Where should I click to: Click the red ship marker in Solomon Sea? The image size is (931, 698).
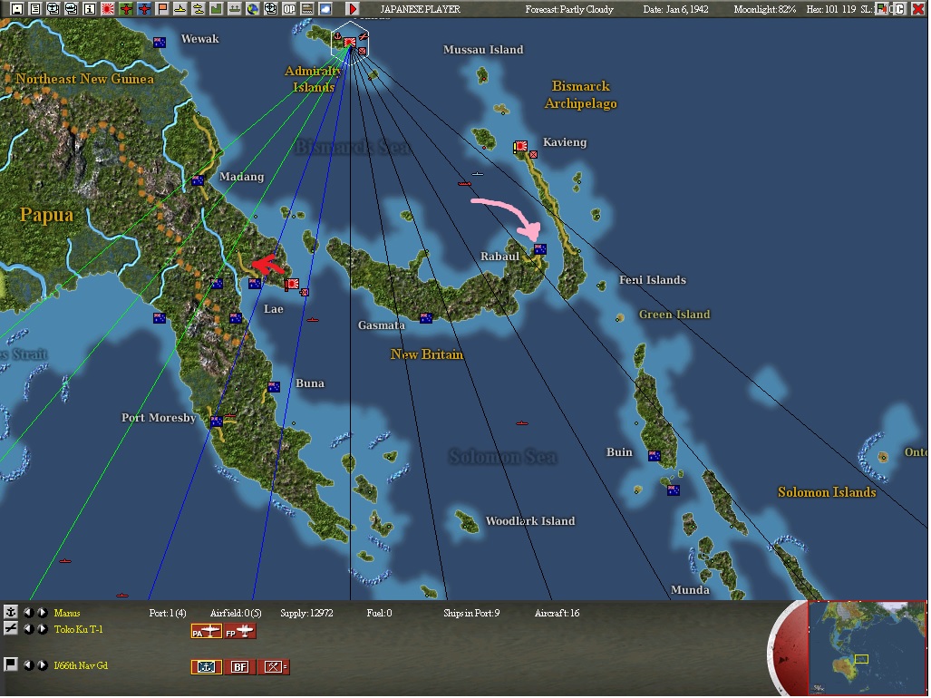coord(522,423)
